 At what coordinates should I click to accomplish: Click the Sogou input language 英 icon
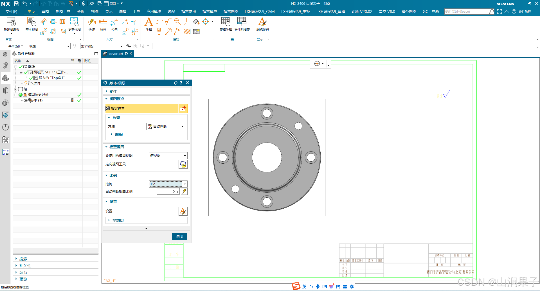(x=304, y=287)
